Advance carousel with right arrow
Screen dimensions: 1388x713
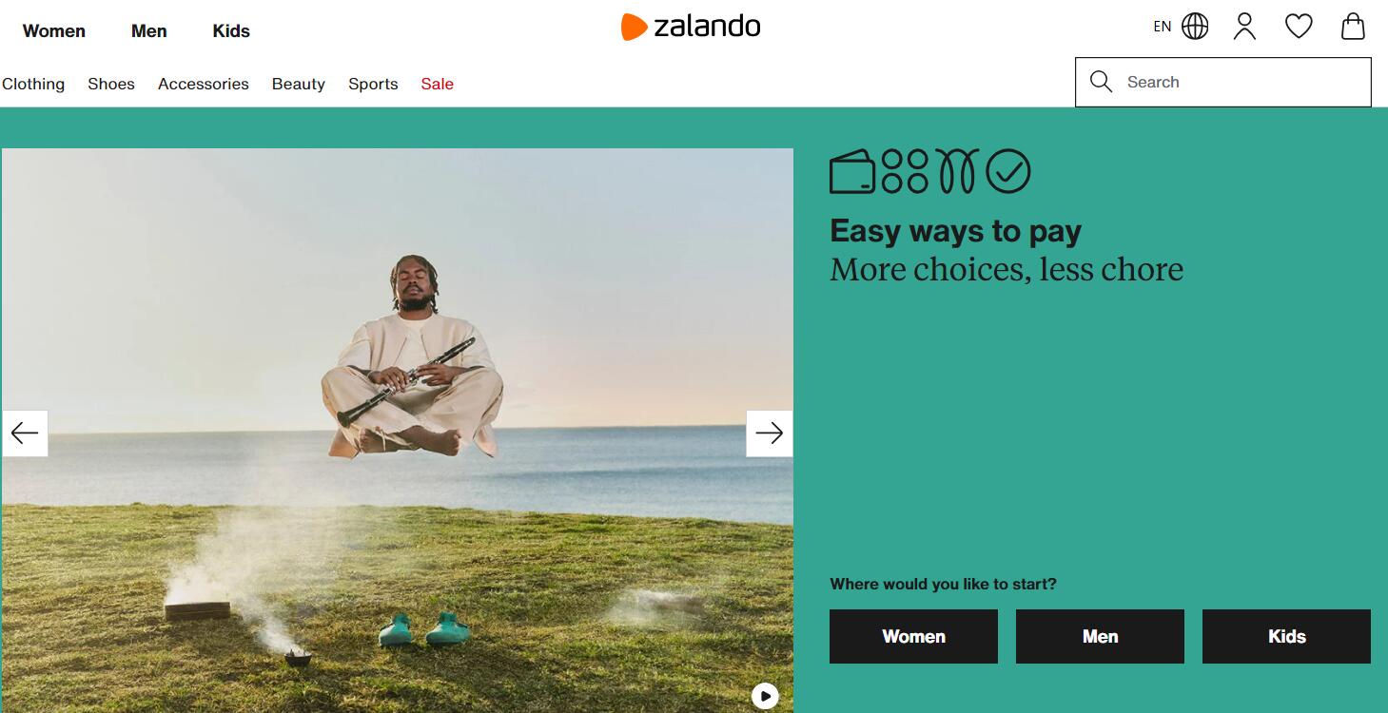pos(769,434)
